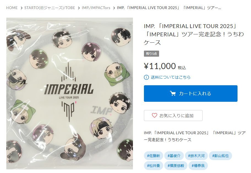Click the shopping cart icon in blue button

(x=173, y=94)
